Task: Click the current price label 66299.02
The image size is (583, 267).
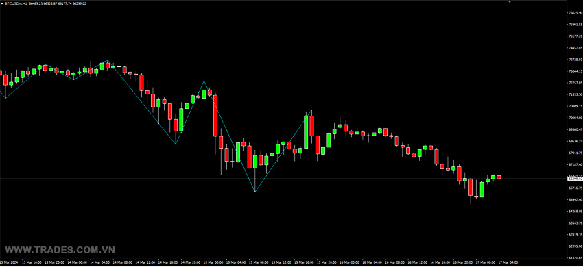Action: click(575, 179)
